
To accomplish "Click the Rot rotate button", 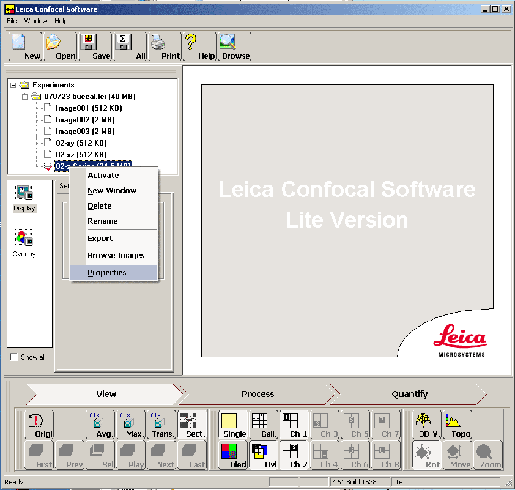I will 427,455.
